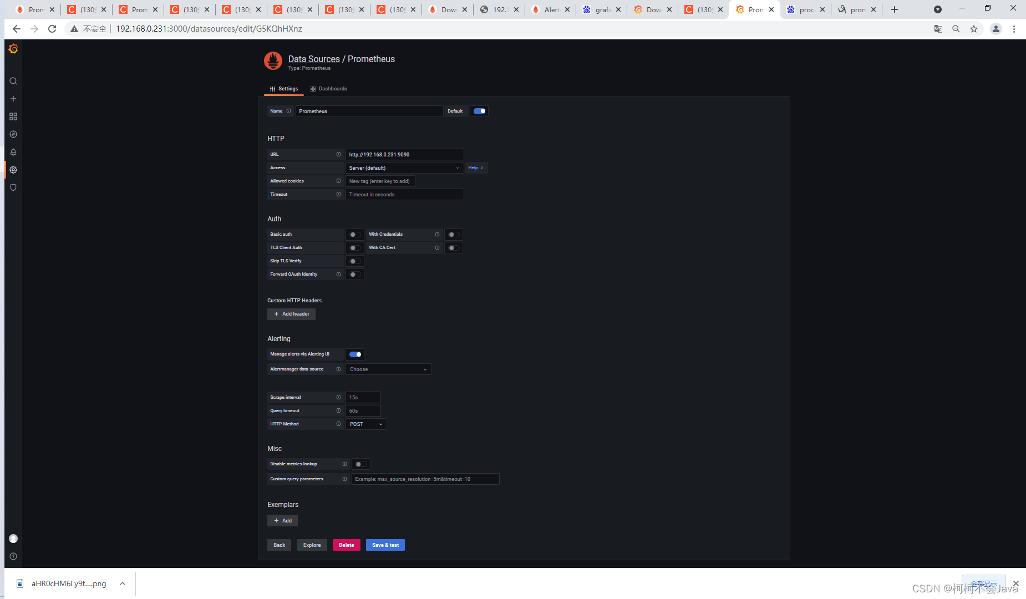Focus the Timeout in seconds field

click(x=405, y=194)
